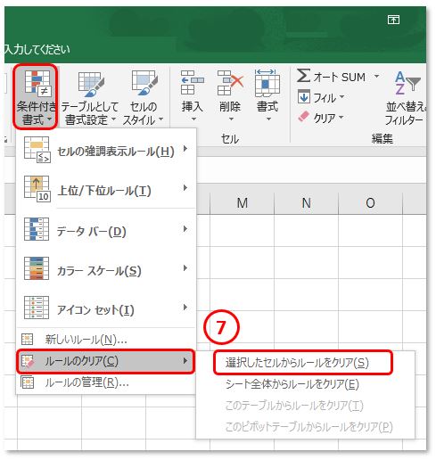Click the 削除 cells icon
436x460 pixels.
coord(230,83)
